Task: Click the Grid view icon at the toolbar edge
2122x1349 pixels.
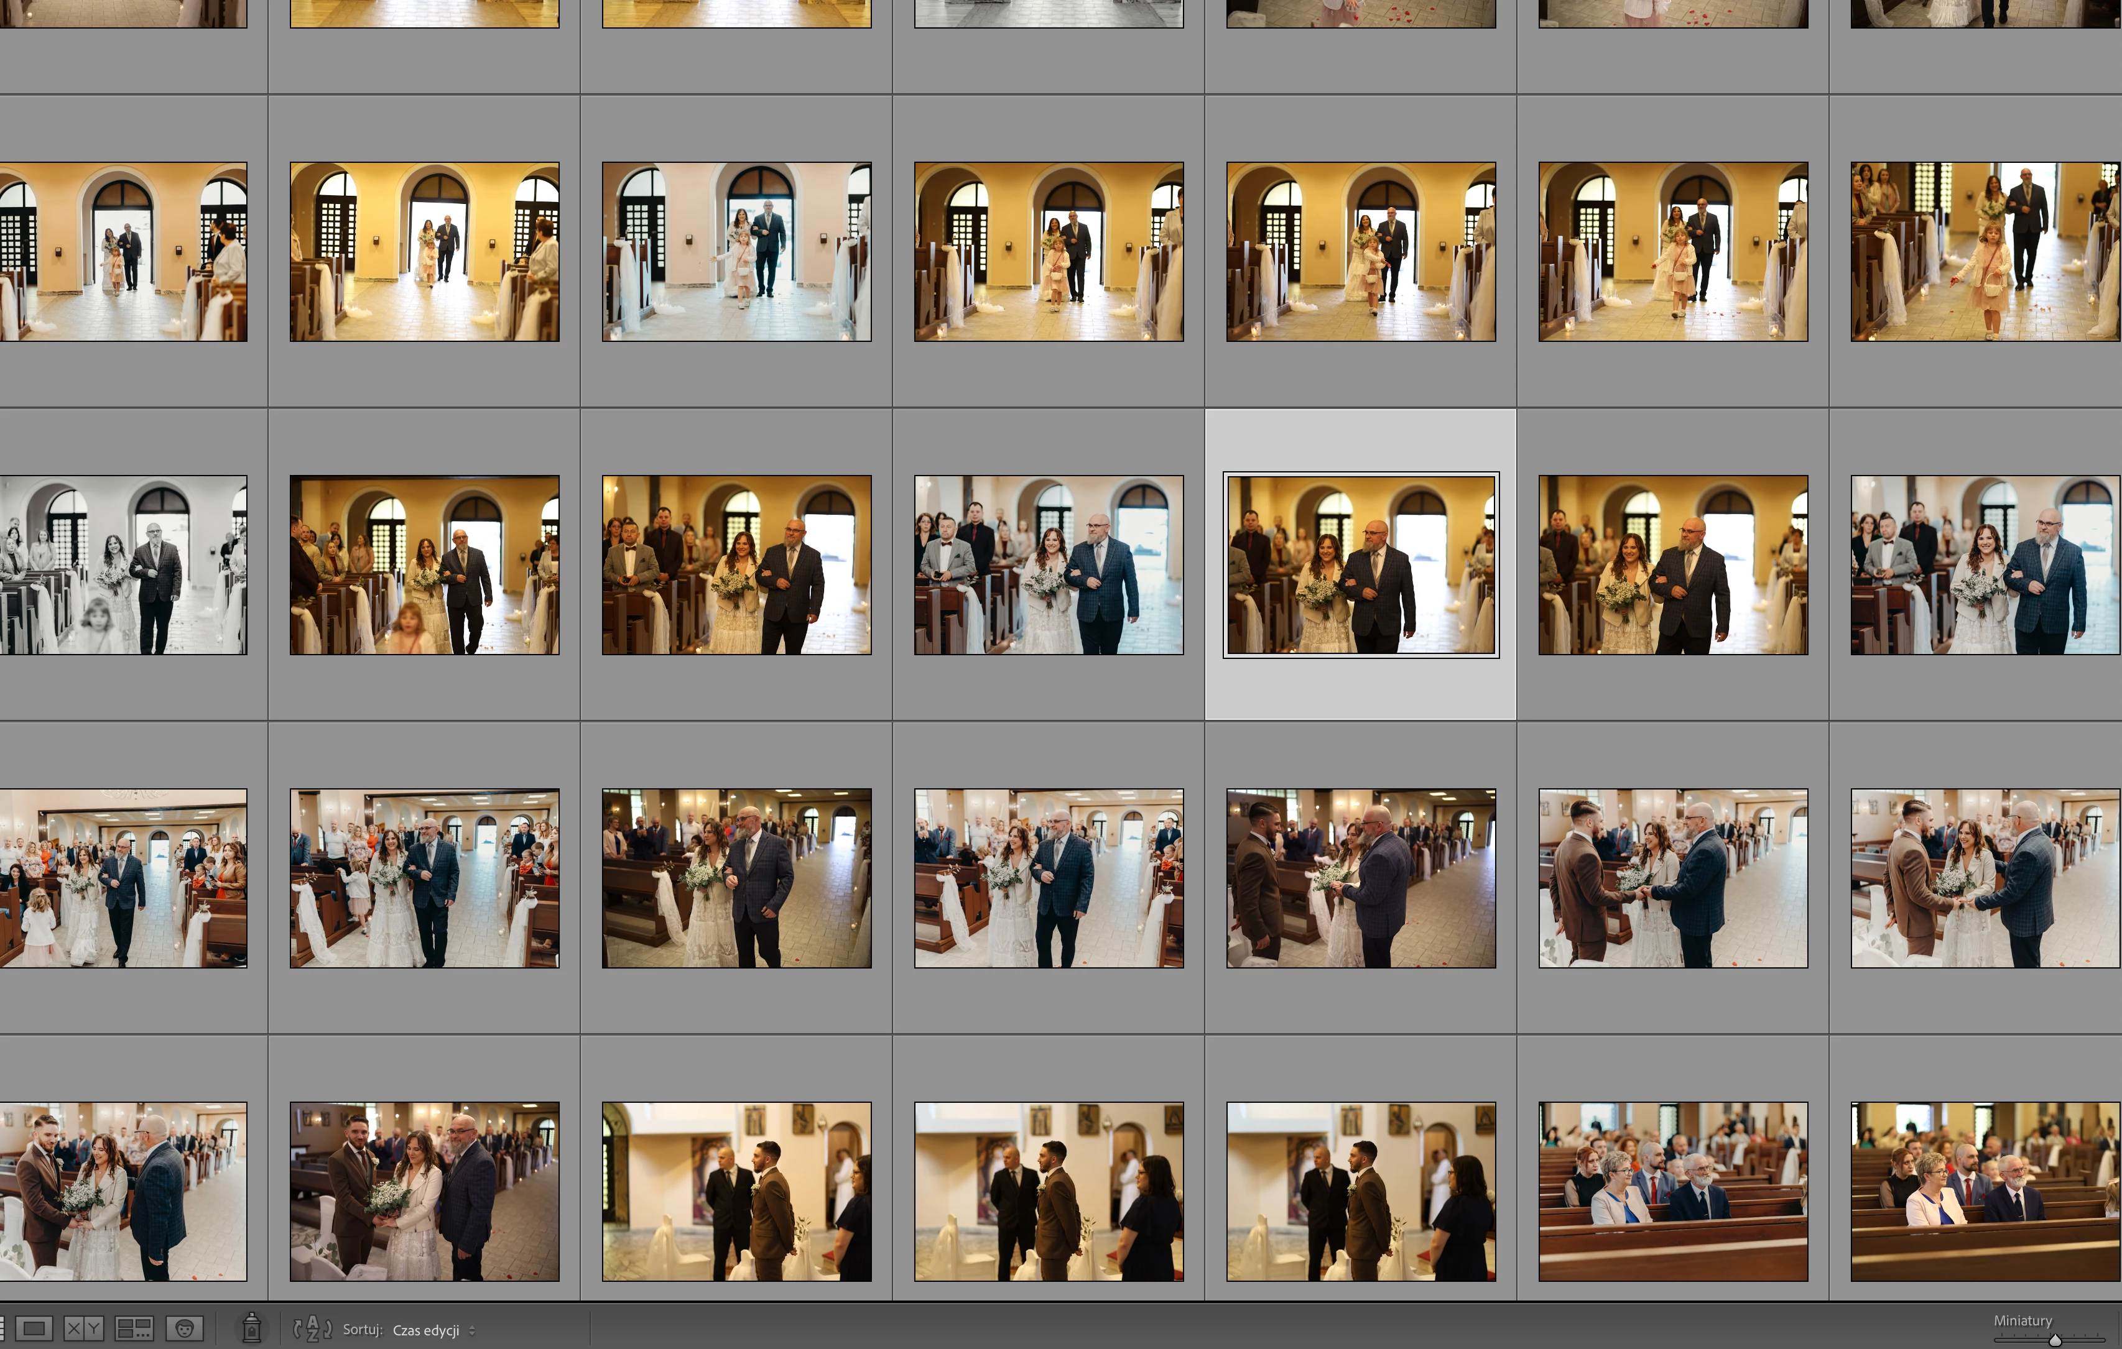Action: pyautogui.click(x=2, y=1328)
